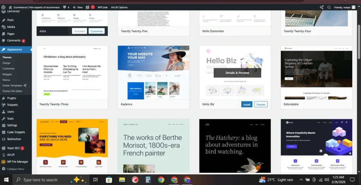Open the notification center icon in taskbar
Image resolution: width=361 pixels, height=185 pixels.
pyautogui.click(x=352, y=180)
